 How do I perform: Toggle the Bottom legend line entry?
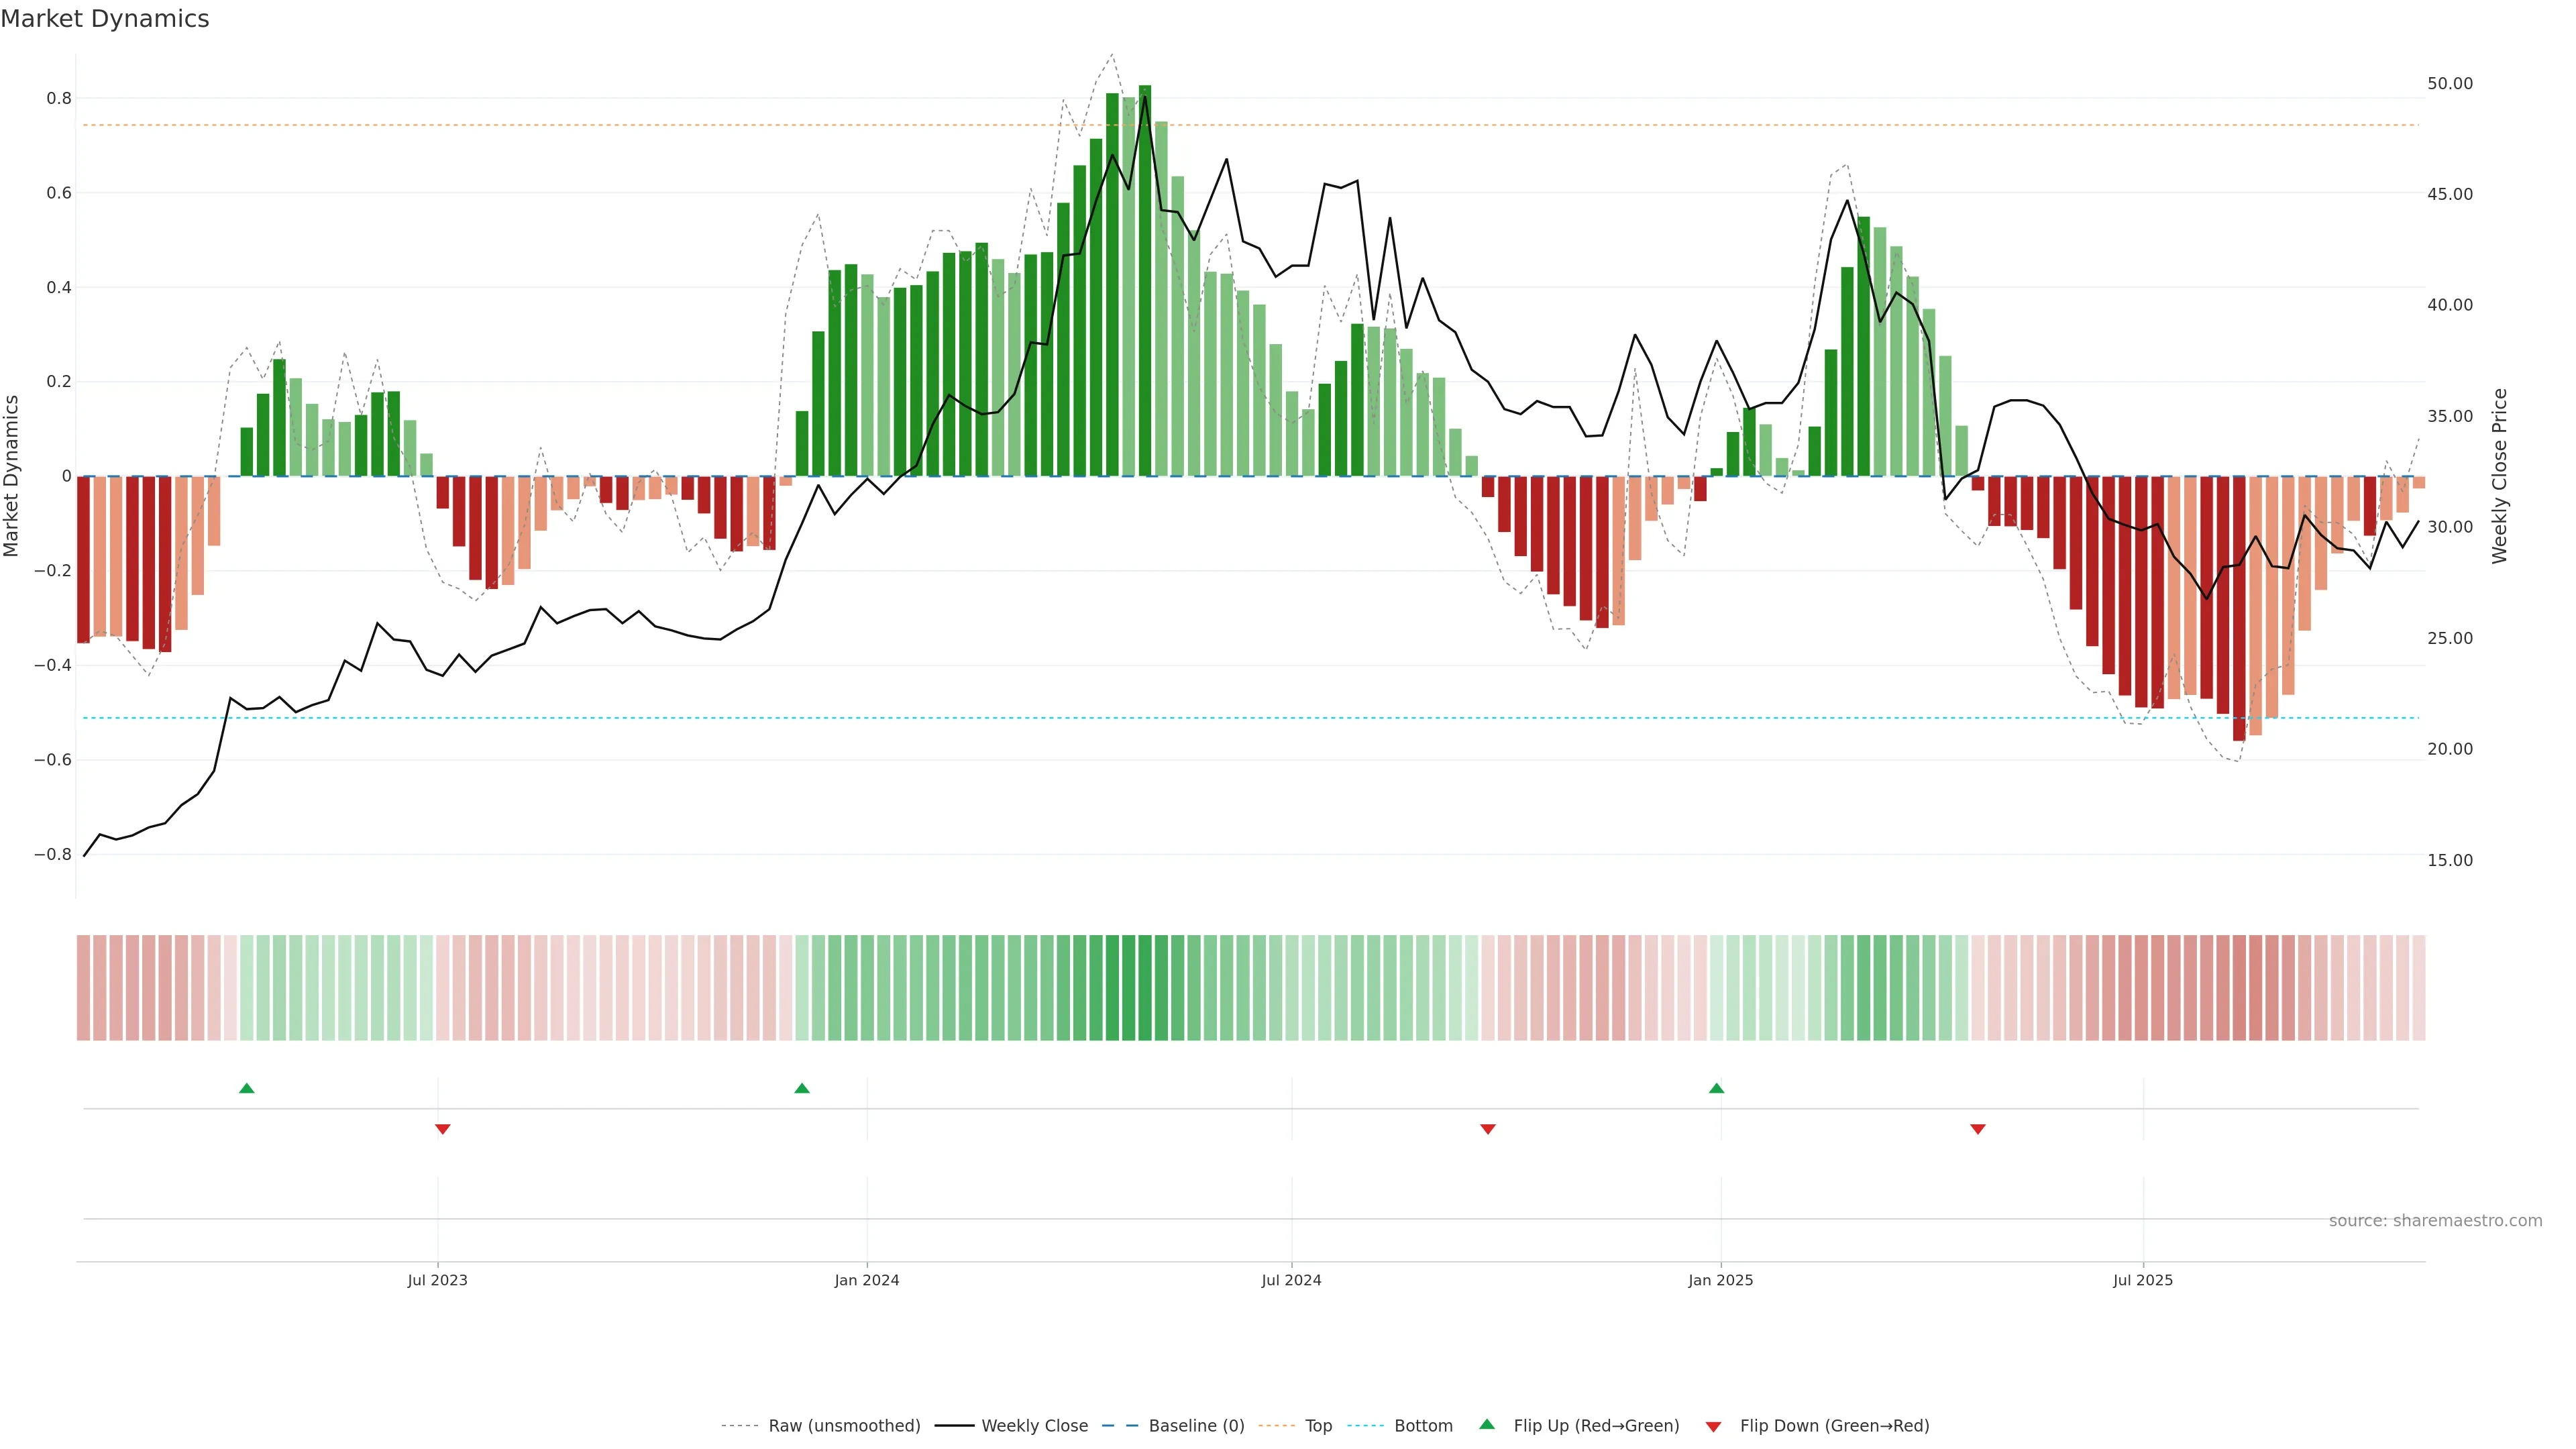1423,1426
